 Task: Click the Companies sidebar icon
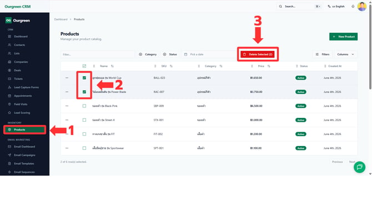pos(9,62)
